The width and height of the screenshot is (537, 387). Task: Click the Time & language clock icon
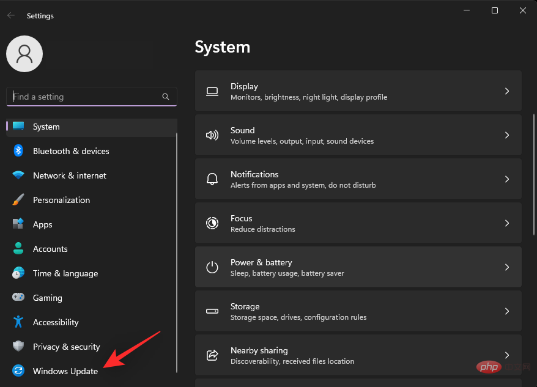tap(18, 273)
